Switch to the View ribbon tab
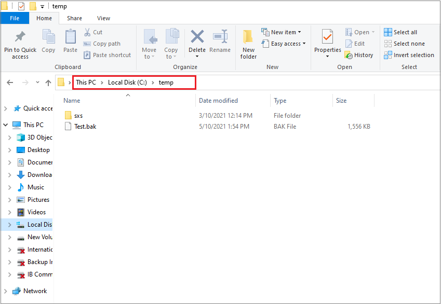The height and width of the screenshot is (304, 441). [x=103, y=18]
